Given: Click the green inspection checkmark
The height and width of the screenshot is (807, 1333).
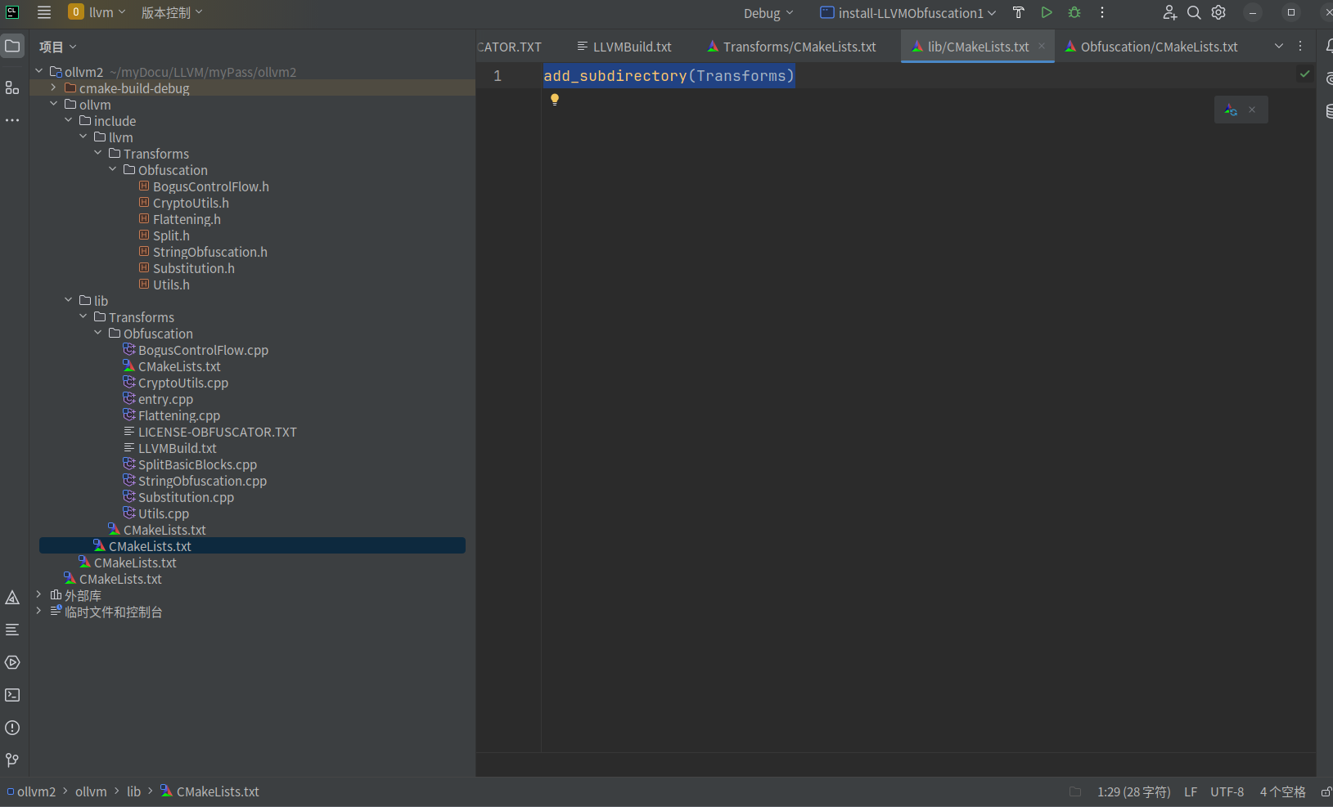Looking at the screenshot, I should (1305, 74).
